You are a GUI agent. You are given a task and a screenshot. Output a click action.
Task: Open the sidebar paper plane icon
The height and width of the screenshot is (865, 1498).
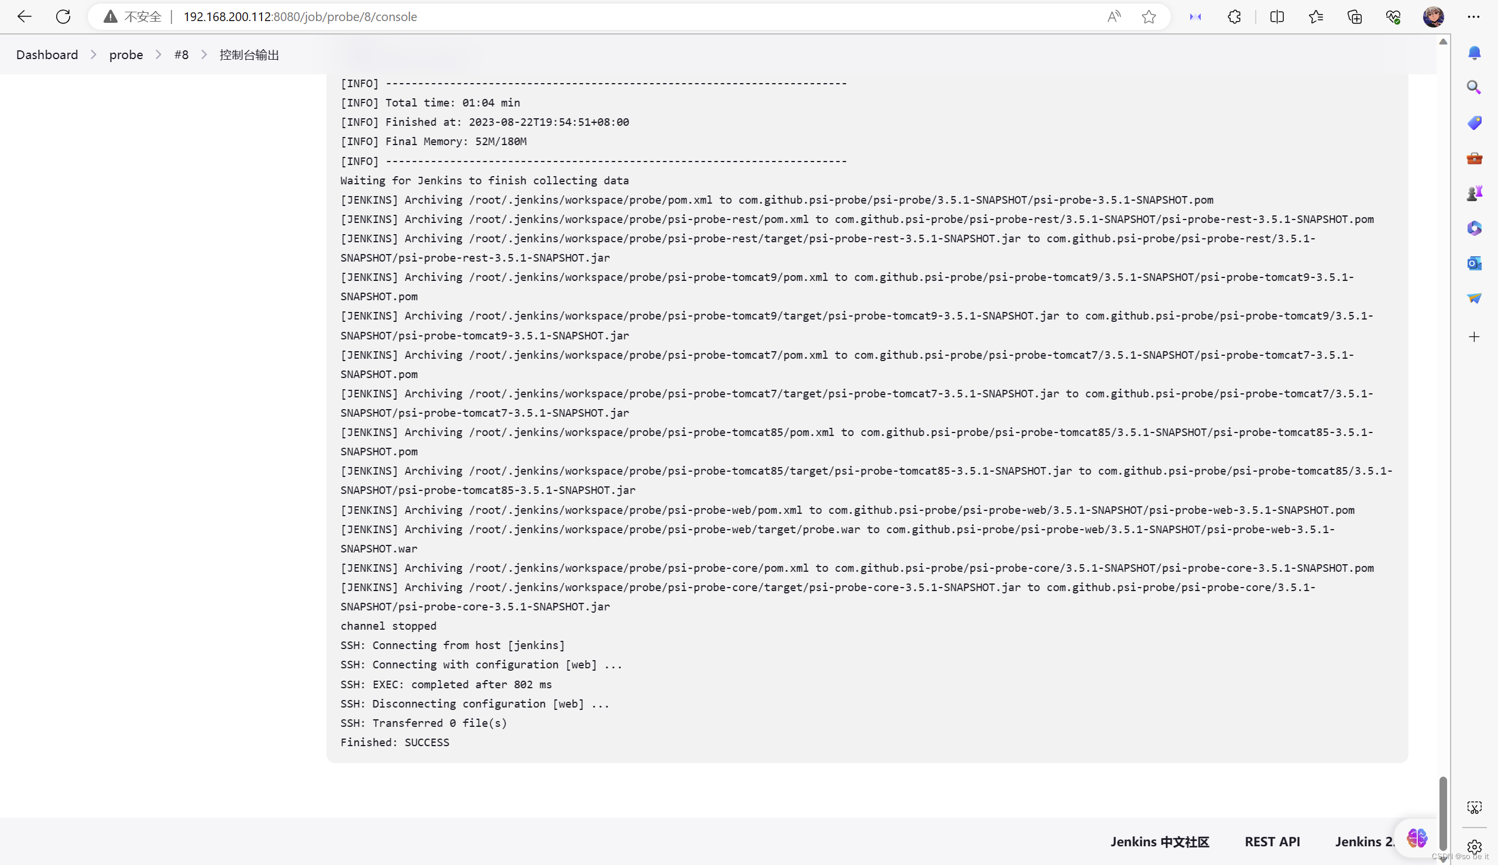(x=1474, y=298)
